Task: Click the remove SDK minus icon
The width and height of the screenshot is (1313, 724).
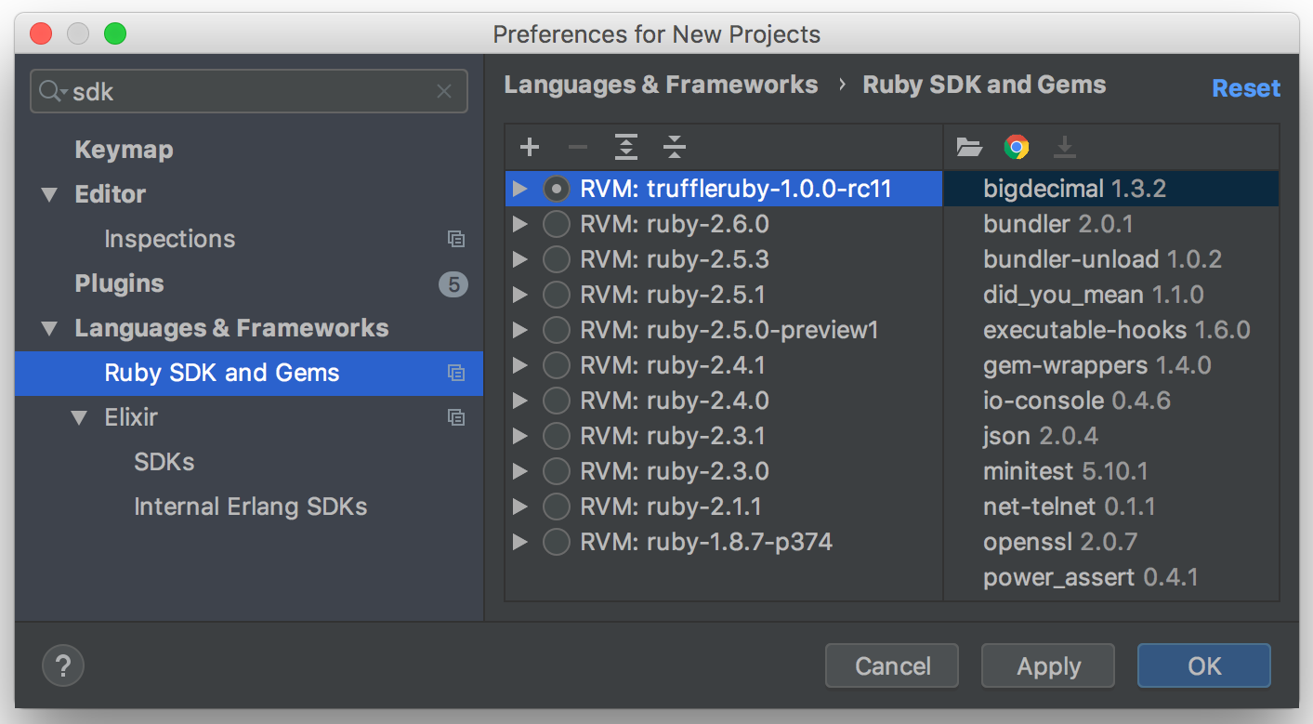Action: pos(578,147)
